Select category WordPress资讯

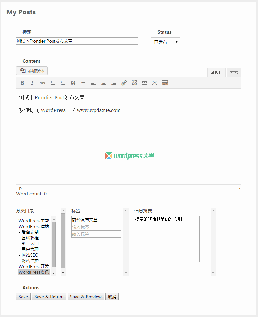(34, 272)
